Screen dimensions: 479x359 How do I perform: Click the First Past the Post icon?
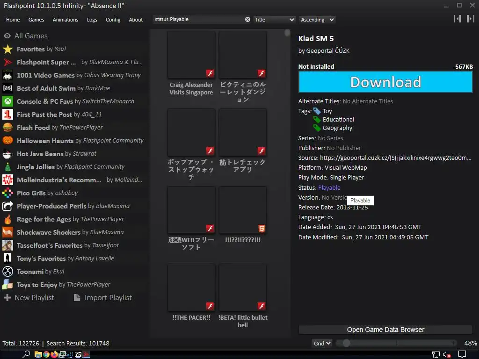click(x=7, y=115)
